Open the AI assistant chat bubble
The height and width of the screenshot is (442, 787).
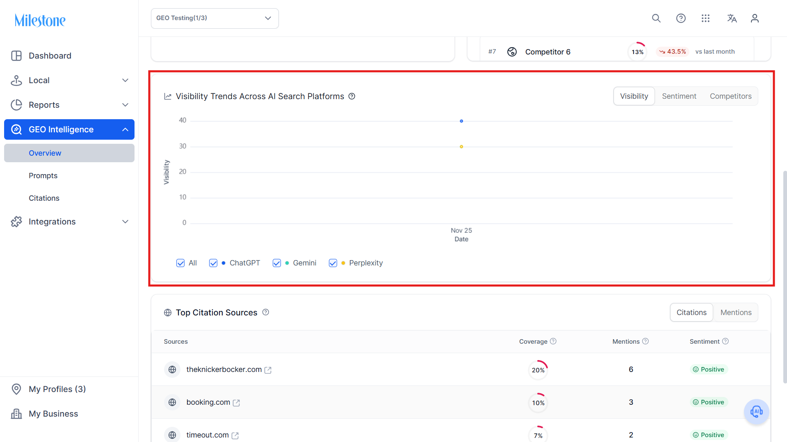(756, 412)
